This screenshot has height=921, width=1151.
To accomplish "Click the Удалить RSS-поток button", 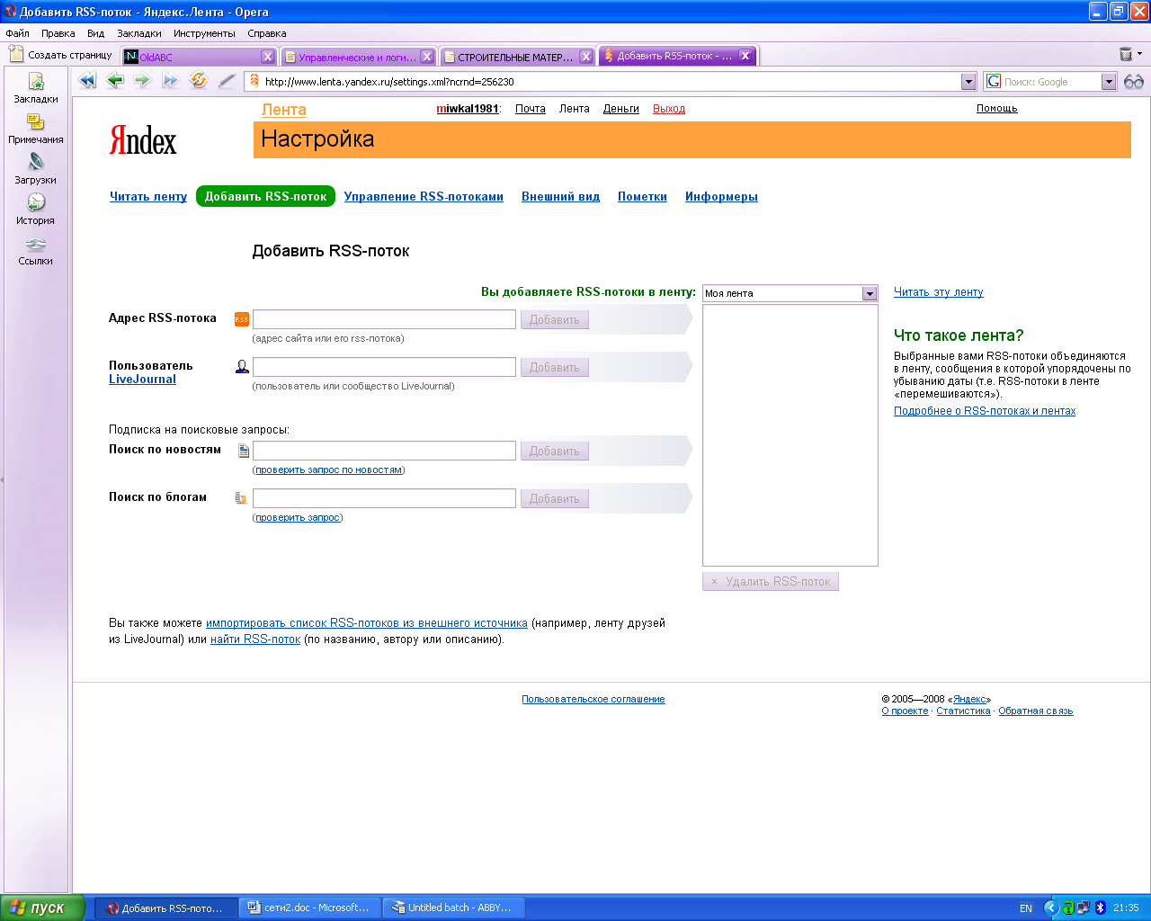I will pyautogui.click(x=771, y=581).
